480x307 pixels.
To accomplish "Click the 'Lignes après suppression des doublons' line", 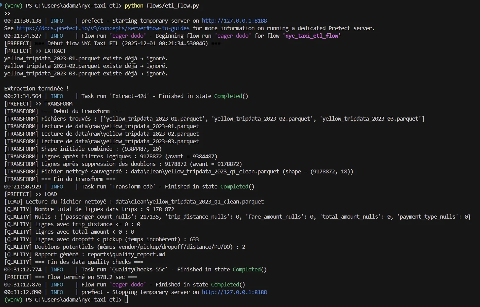I will coord(123,164).
